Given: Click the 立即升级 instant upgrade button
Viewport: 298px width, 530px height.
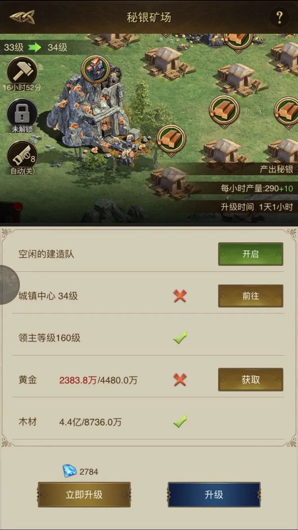Looking at the screenshot, I should (84, 495).
